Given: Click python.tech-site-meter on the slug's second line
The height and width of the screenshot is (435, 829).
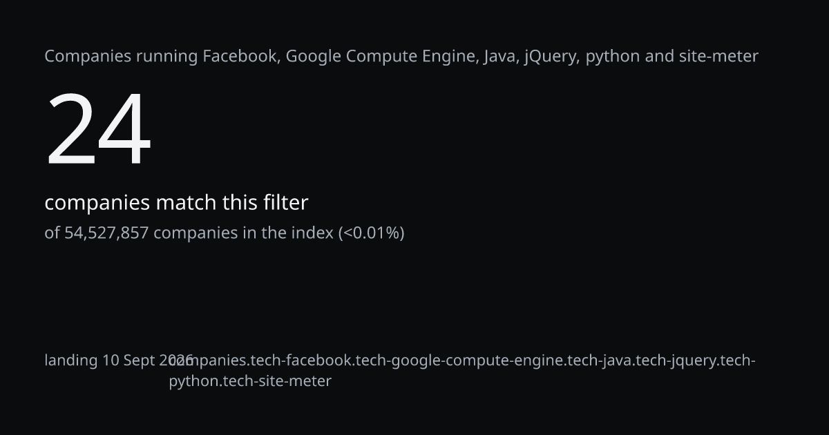Looking at the screenshot, I should click(x=250, y=381).
